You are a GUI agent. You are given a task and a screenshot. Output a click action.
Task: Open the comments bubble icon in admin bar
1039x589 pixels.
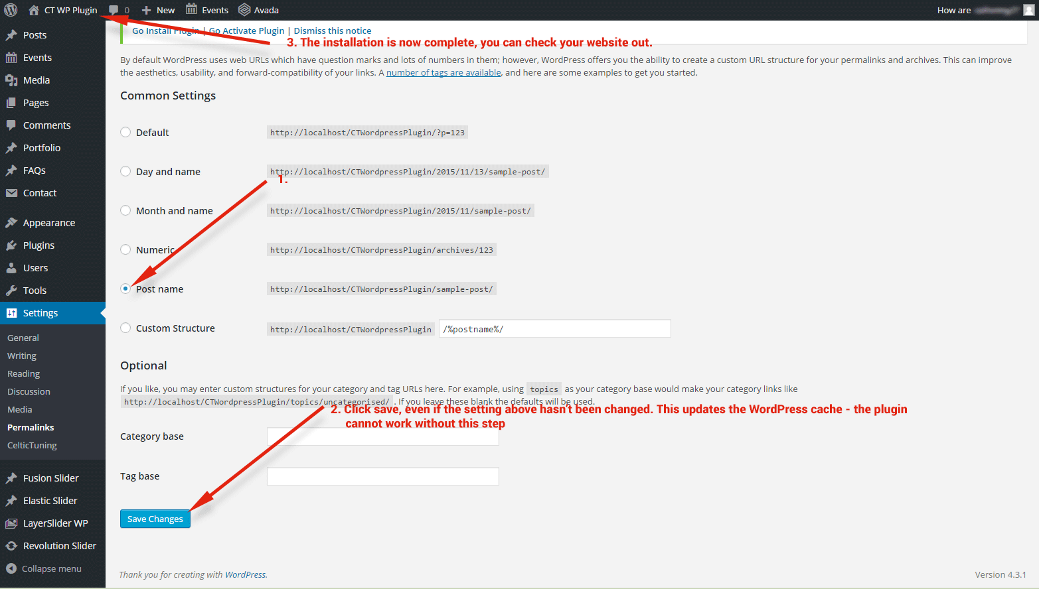pyautogui.click(x=114, y=10)
